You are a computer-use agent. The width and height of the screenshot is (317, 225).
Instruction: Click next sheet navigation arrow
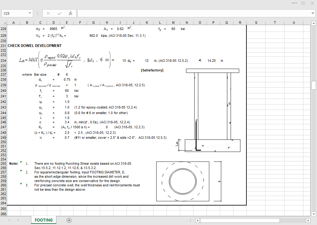(x=18, y=220)
